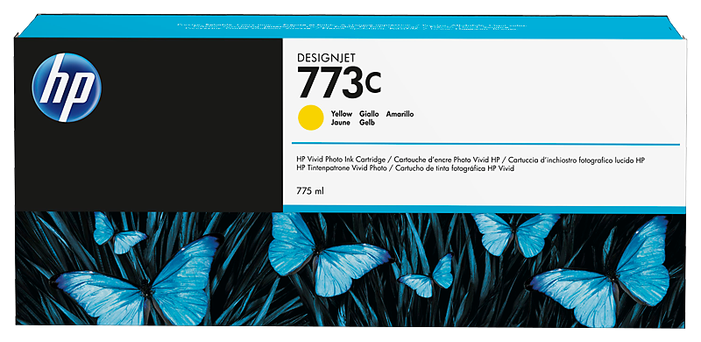
Task: Click the 775 ml volume text
Action: tap(310, 191)
